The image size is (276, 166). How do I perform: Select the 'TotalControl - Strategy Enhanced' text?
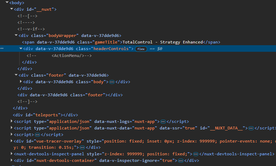[x=162, y=42]
